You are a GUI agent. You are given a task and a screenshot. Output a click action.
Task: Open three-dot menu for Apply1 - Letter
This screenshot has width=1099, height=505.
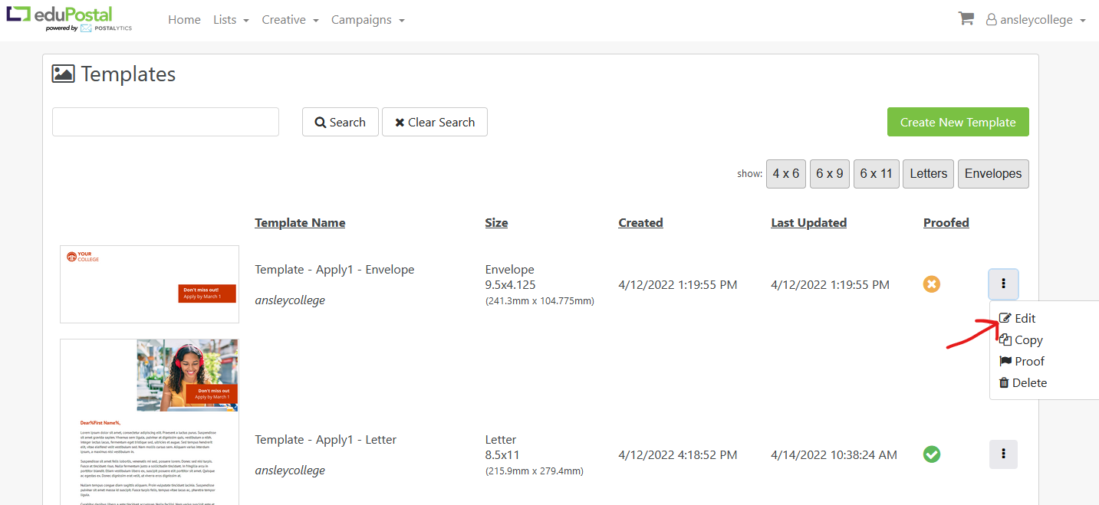tap(1003, 454)
